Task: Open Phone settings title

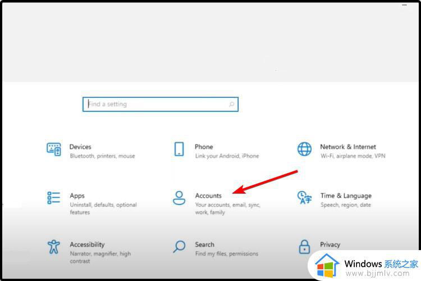Action: pyautogui.click(x=204, y=147)
